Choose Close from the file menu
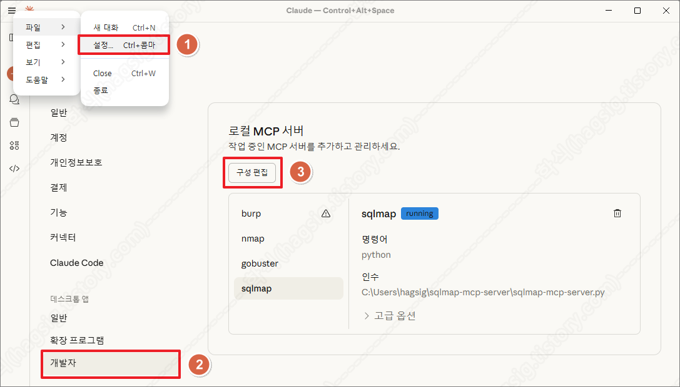 coord(124,73)
